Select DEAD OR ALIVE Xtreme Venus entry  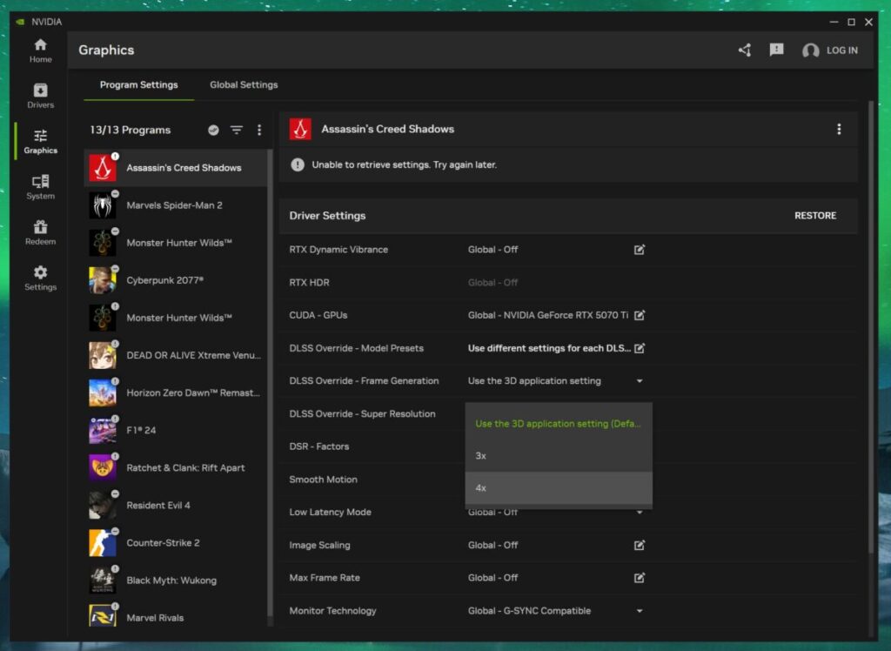pos(176,355)
